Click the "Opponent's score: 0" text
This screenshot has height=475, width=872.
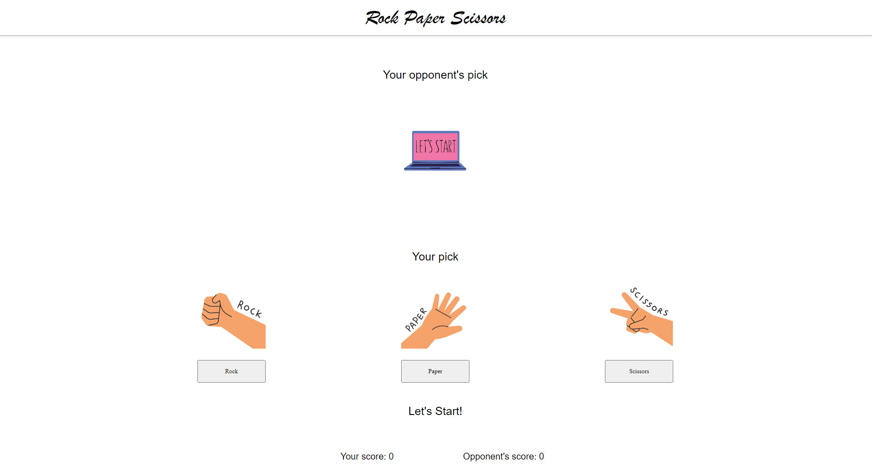tap(503, 456)
